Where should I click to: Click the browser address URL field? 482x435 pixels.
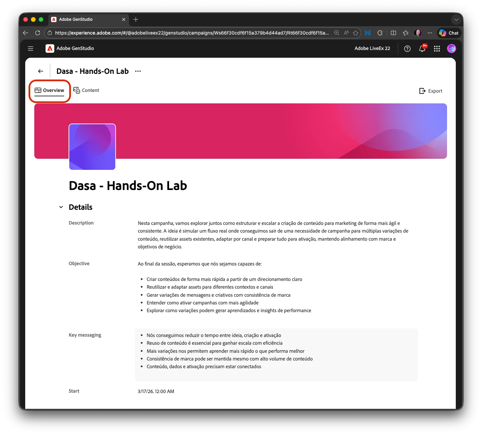[192, 33]
